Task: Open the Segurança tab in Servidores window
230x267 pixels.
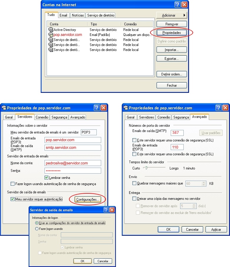Action: coord(59,117)
